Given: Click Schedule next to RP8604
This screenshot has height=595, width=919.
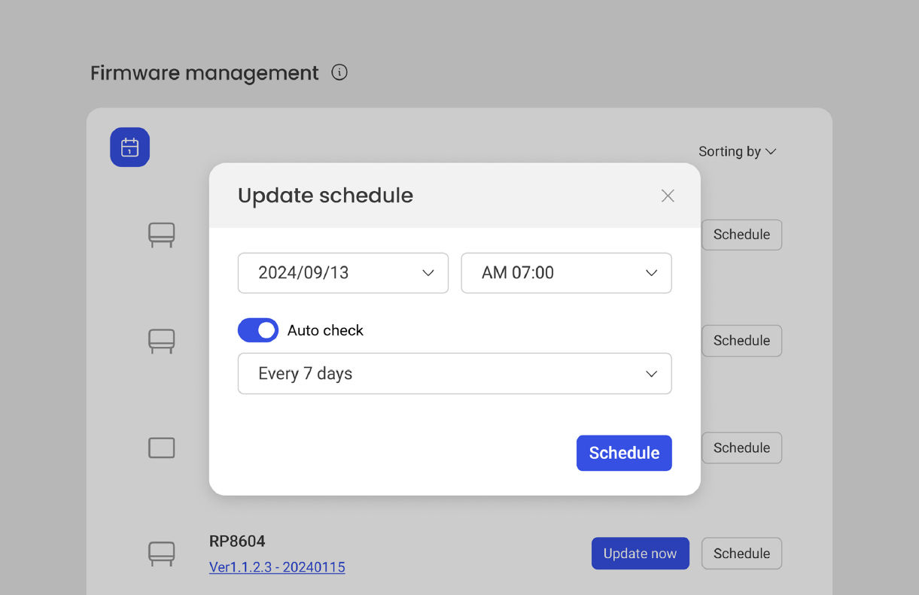Looking at the screenshot, I should tap(741, 553).
